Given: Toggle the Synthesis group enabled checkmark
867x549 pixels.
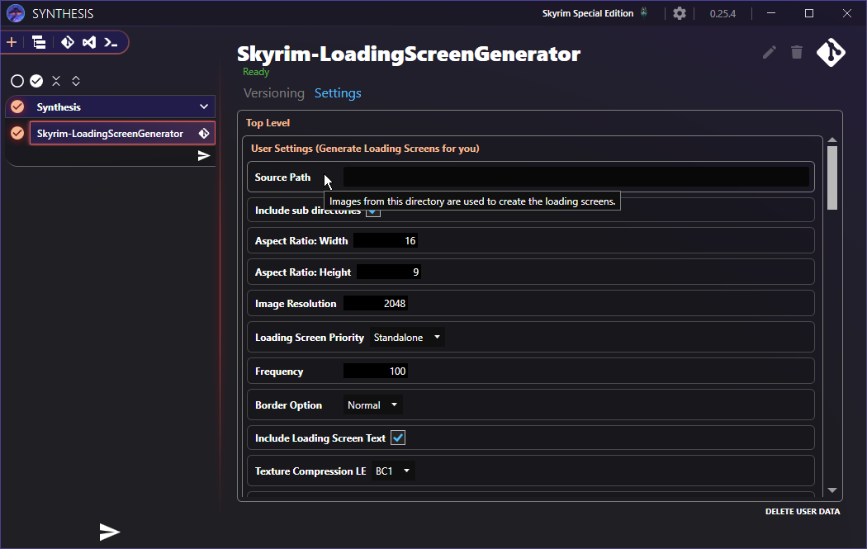Looking at the screenshot, I should (x=17, y=106).
